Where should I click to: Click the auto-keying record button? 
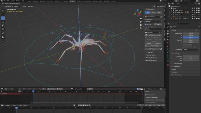point(74,105)
